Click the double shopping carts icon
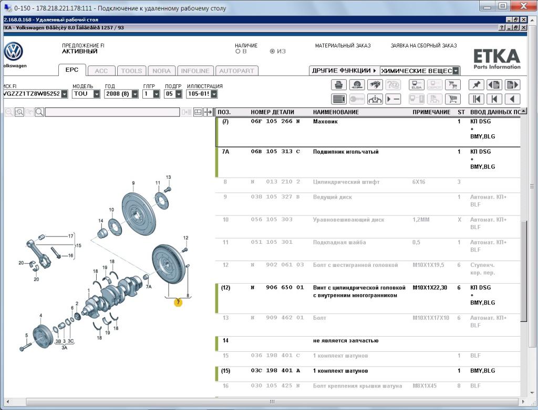538x410 pixels. pos(453,84)
